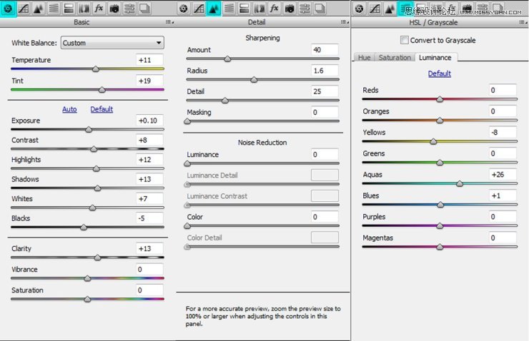Viewport: 529px width, 341px height.
Task: Click the Auto link in Basic panel
Action: pos(69,109)
